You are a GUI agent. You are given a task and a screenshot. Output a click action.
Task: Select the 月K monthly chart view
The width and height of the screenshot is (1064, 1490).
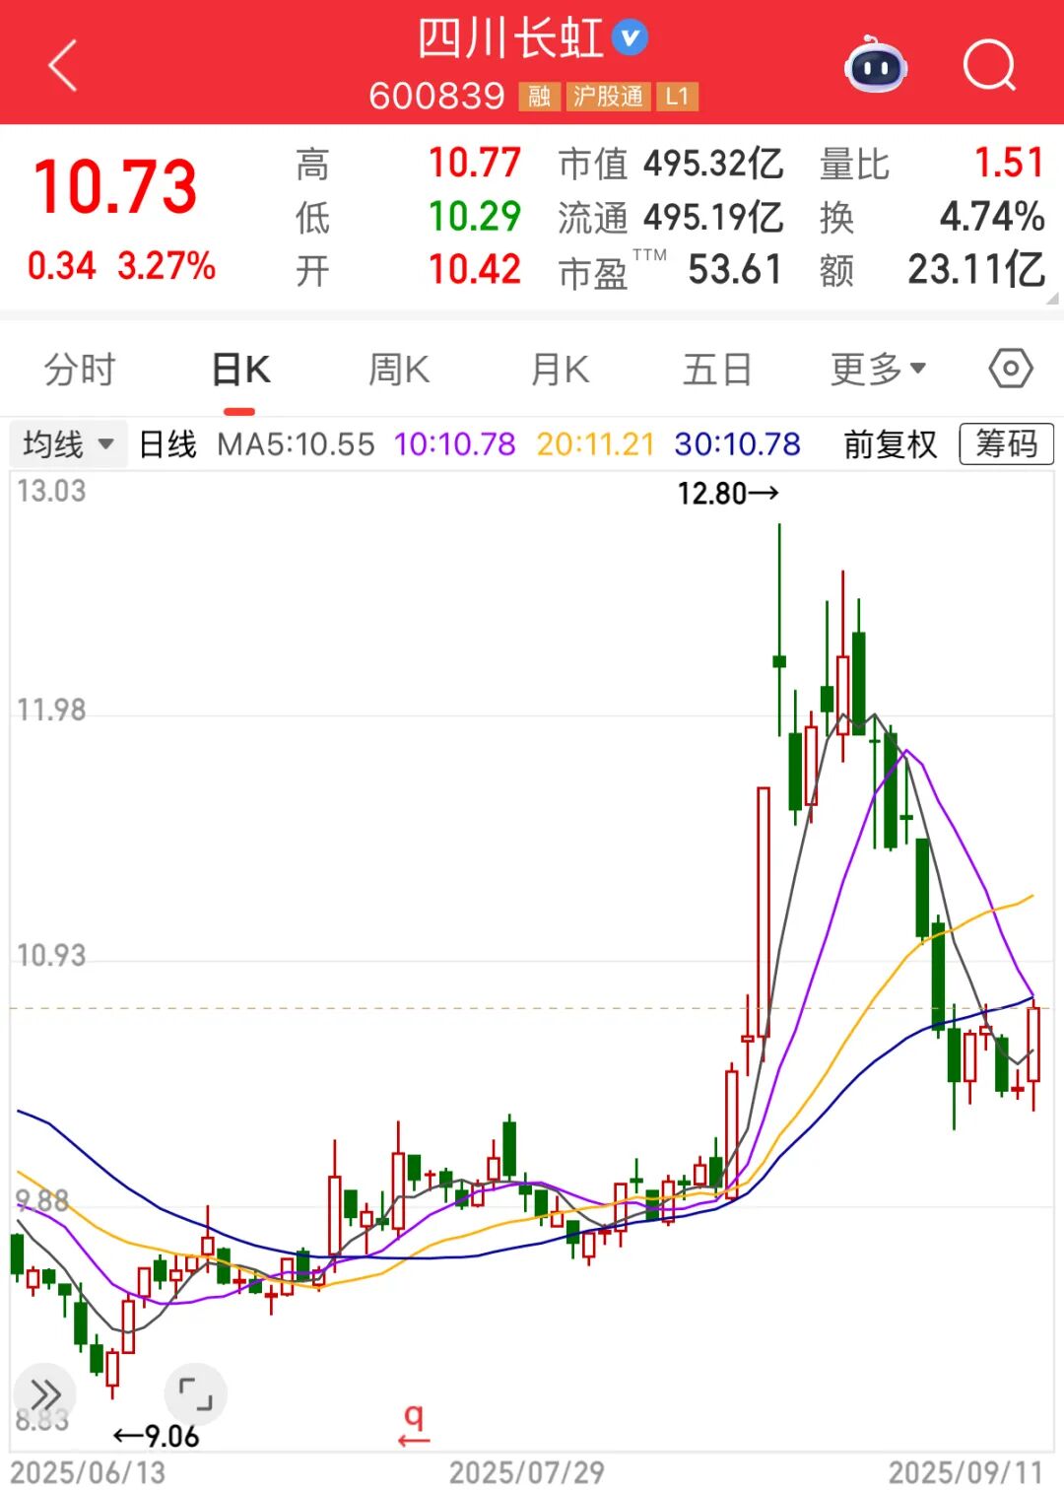(x=558, y=369)
